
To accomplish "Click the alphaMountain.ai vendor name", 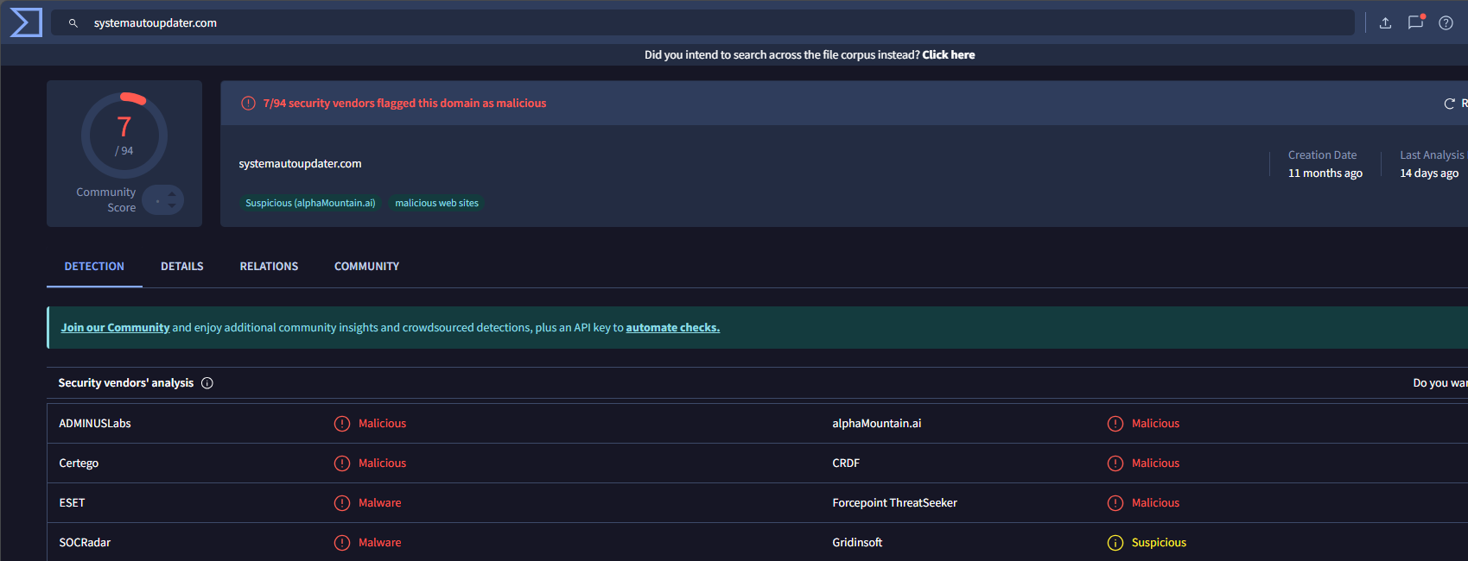I will (877, 424).
